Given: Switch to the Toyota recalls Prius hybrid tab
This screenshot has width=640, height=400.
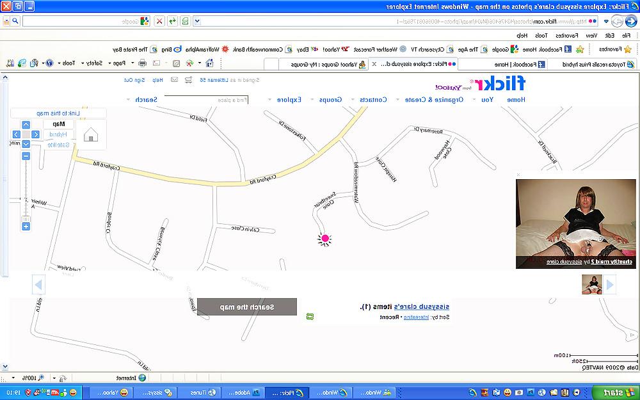Looking at the screenshot, I should pyautogui.click(x=592, y=64).
